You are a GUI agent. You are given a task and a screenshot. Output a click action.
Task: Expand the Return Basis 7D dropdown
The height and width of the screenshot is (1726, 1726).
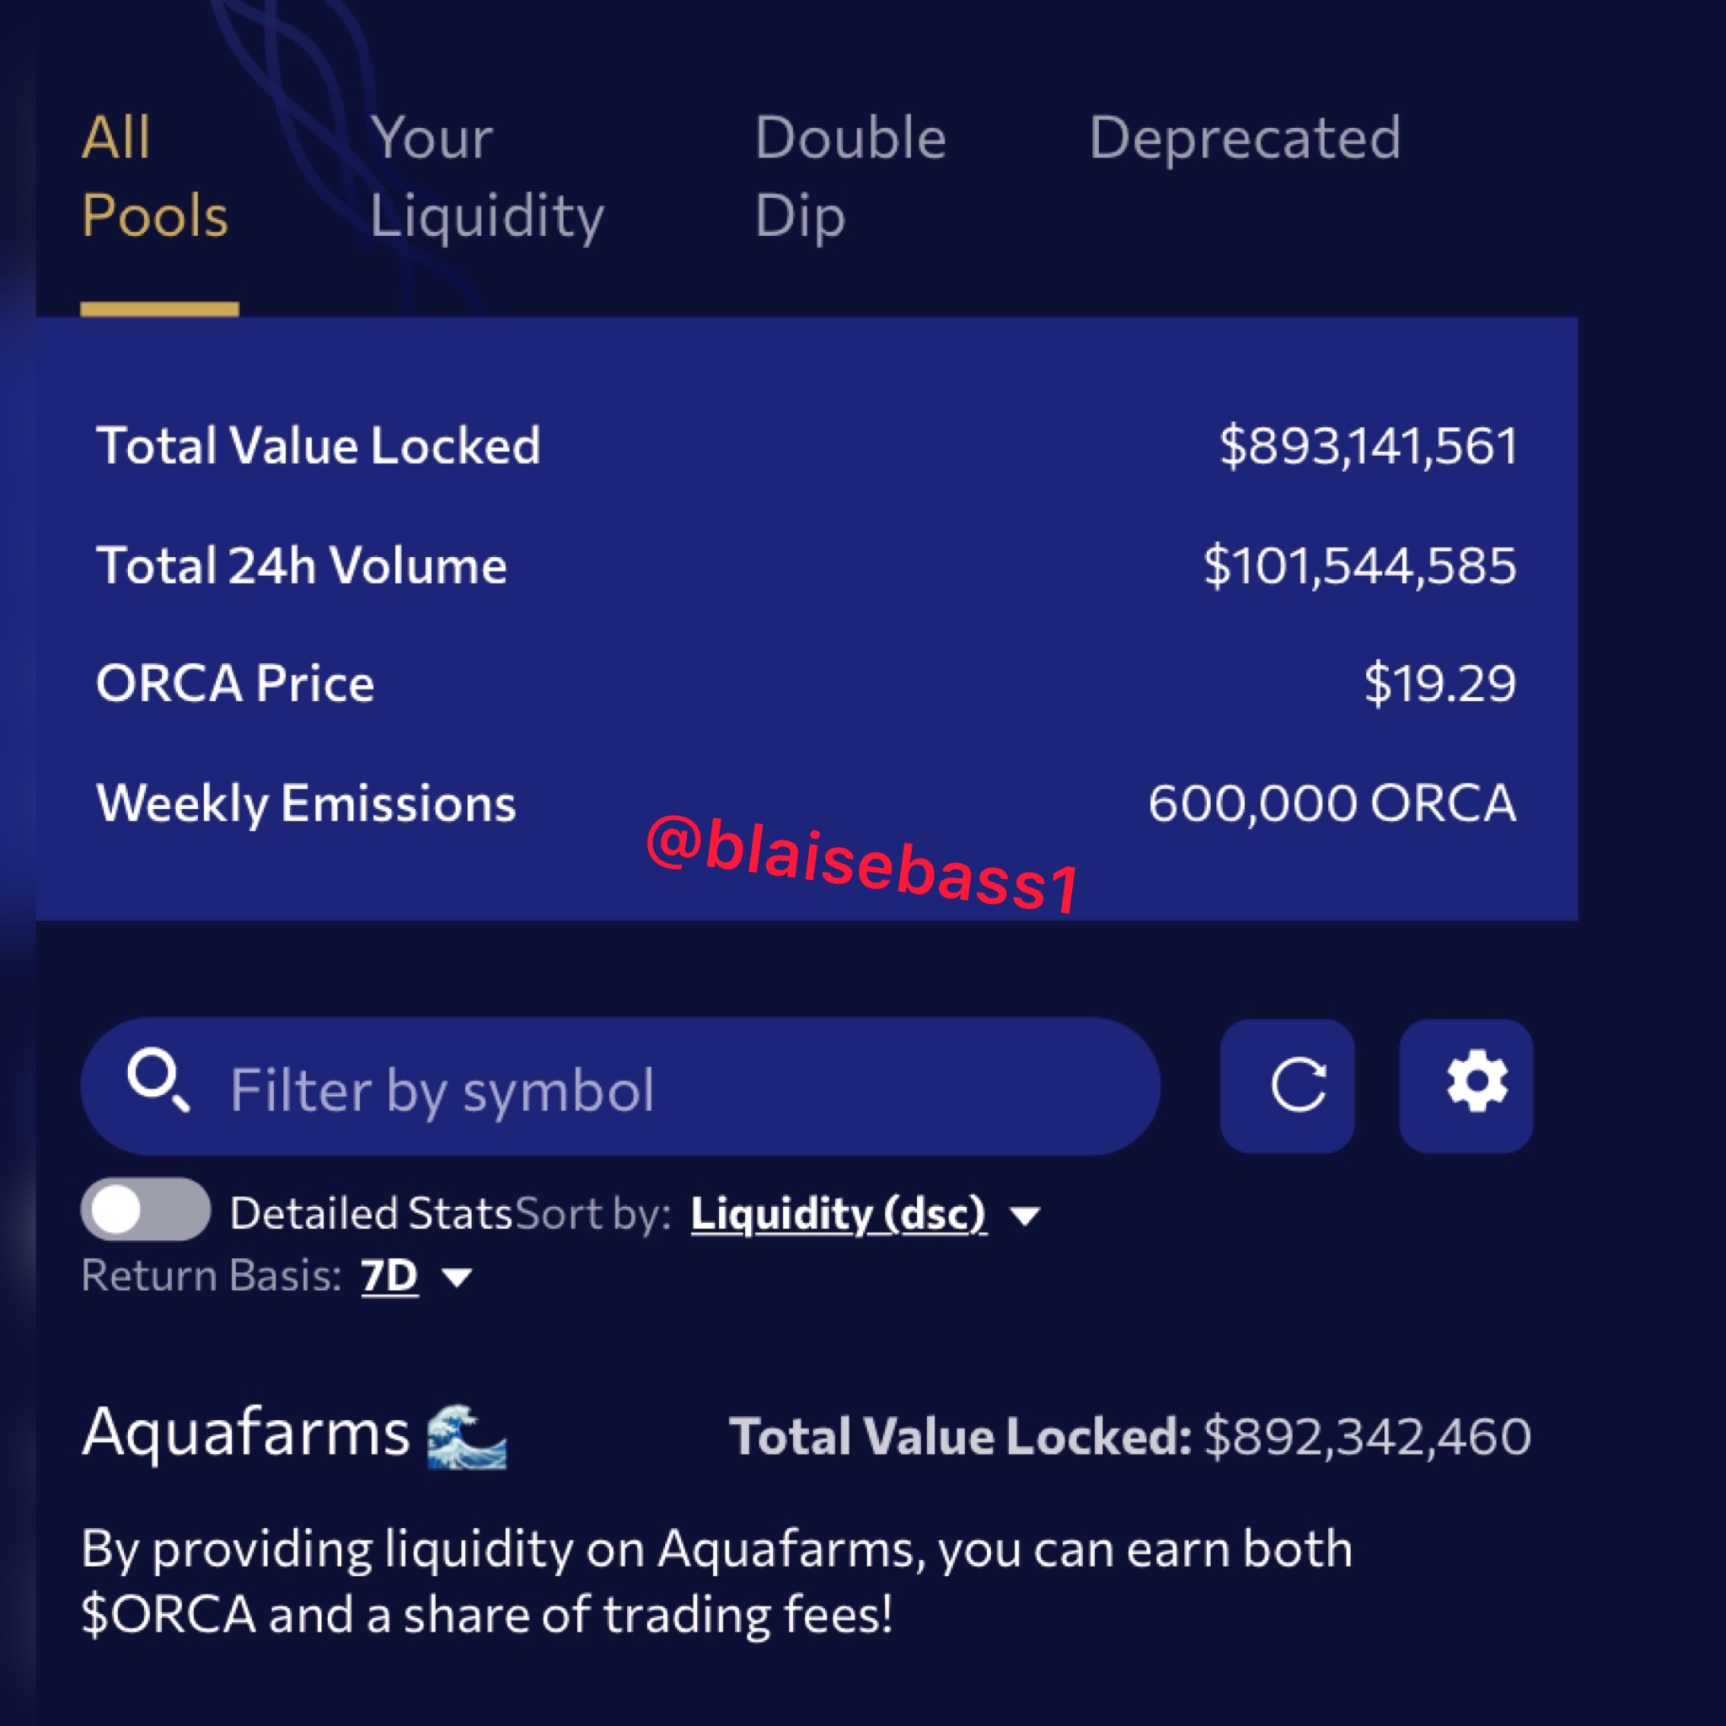tap(389, 1276)
